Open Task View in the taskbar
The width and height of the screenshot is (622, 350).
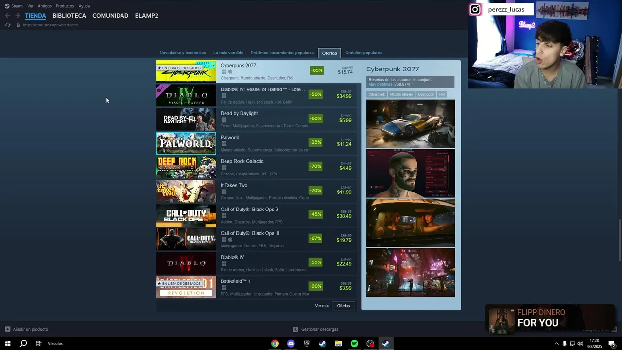(x=39, y=344)
